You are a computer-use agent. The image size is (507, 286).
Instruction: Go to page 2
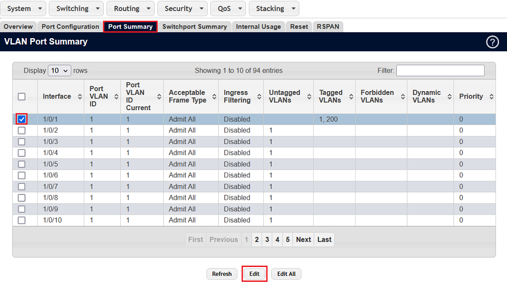pyautogui.click(x=257, y=239)
